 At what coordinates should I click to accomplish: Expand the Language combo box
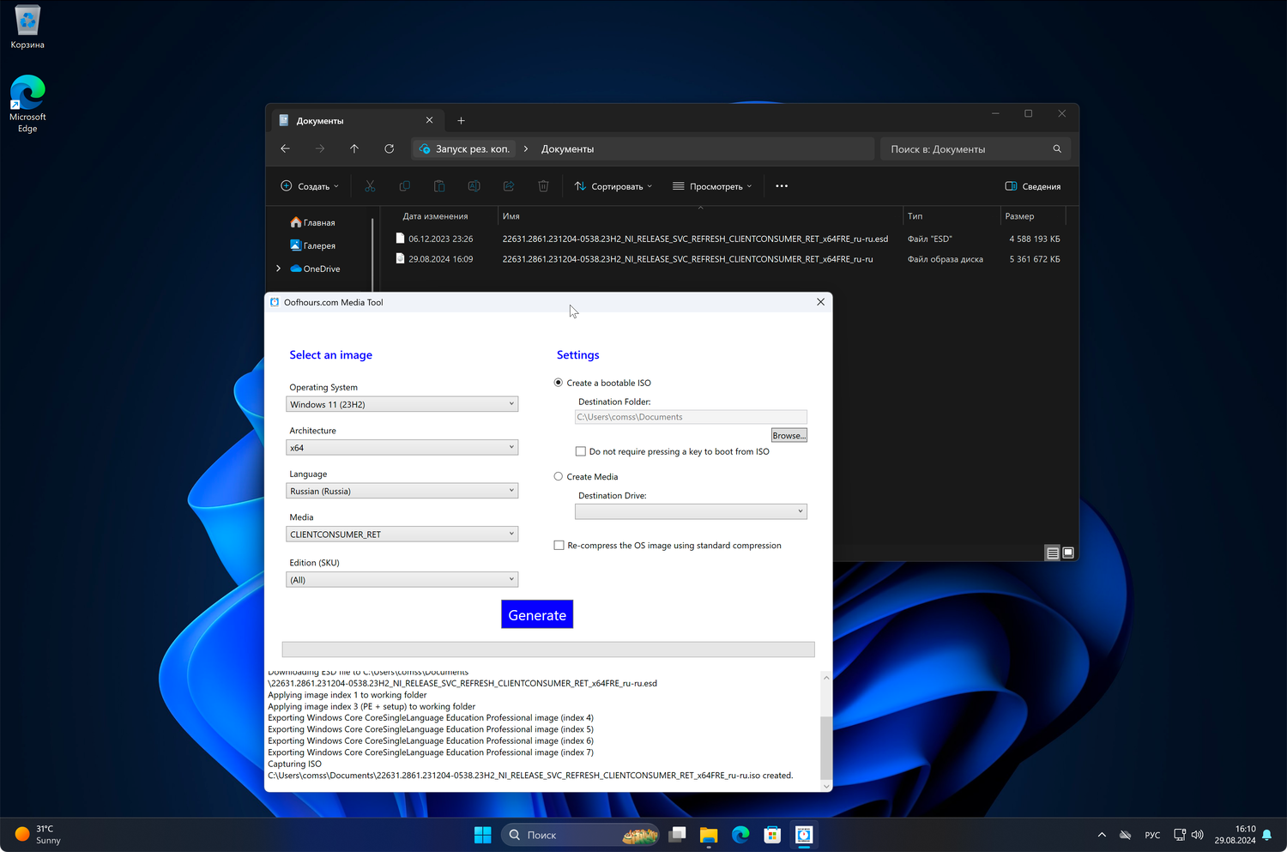[402, 491]
